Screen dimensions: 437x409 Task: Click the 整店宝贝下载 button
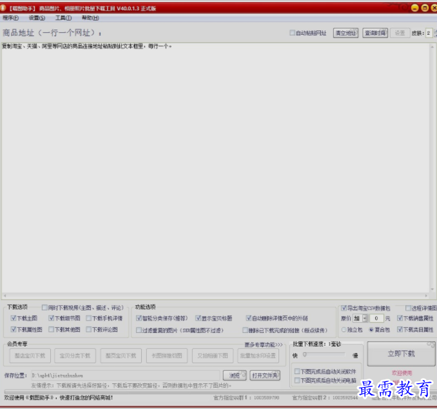click(30, 356)
